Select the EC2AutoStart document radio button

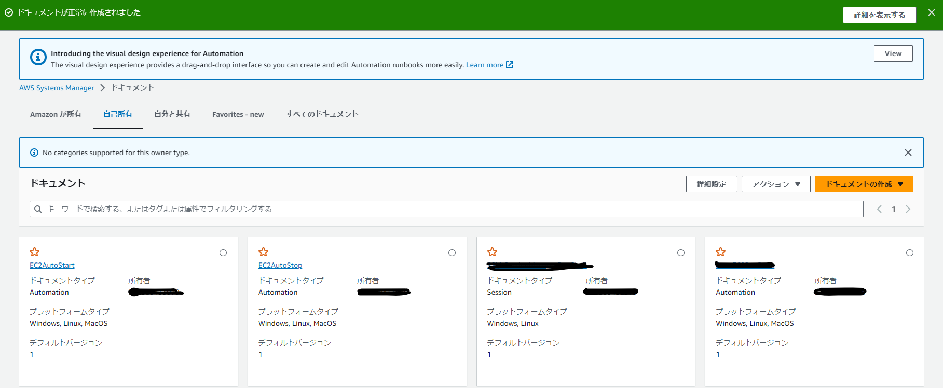click(223, 253)
